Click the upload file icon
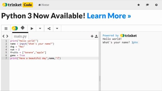Image resolution: width=162 pixels, height=91 pixels. pyautogui.click(x=96, y=36)
